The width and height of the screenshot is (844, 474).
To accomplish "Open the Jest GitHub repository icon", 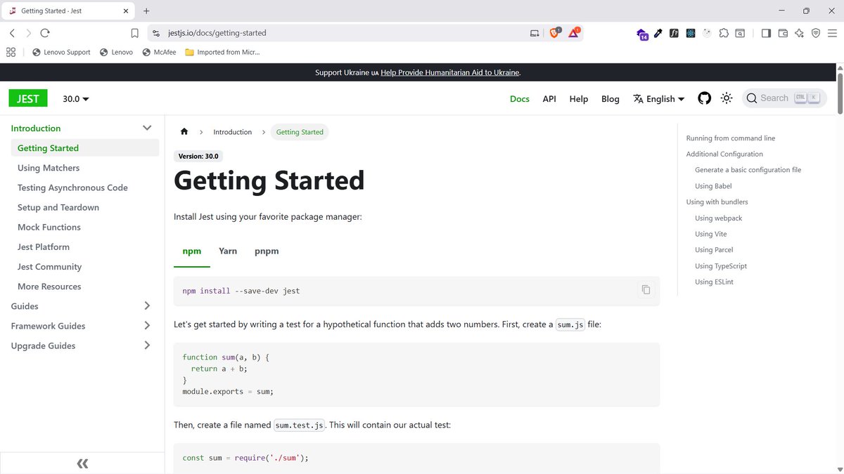I will coord(704,98).
